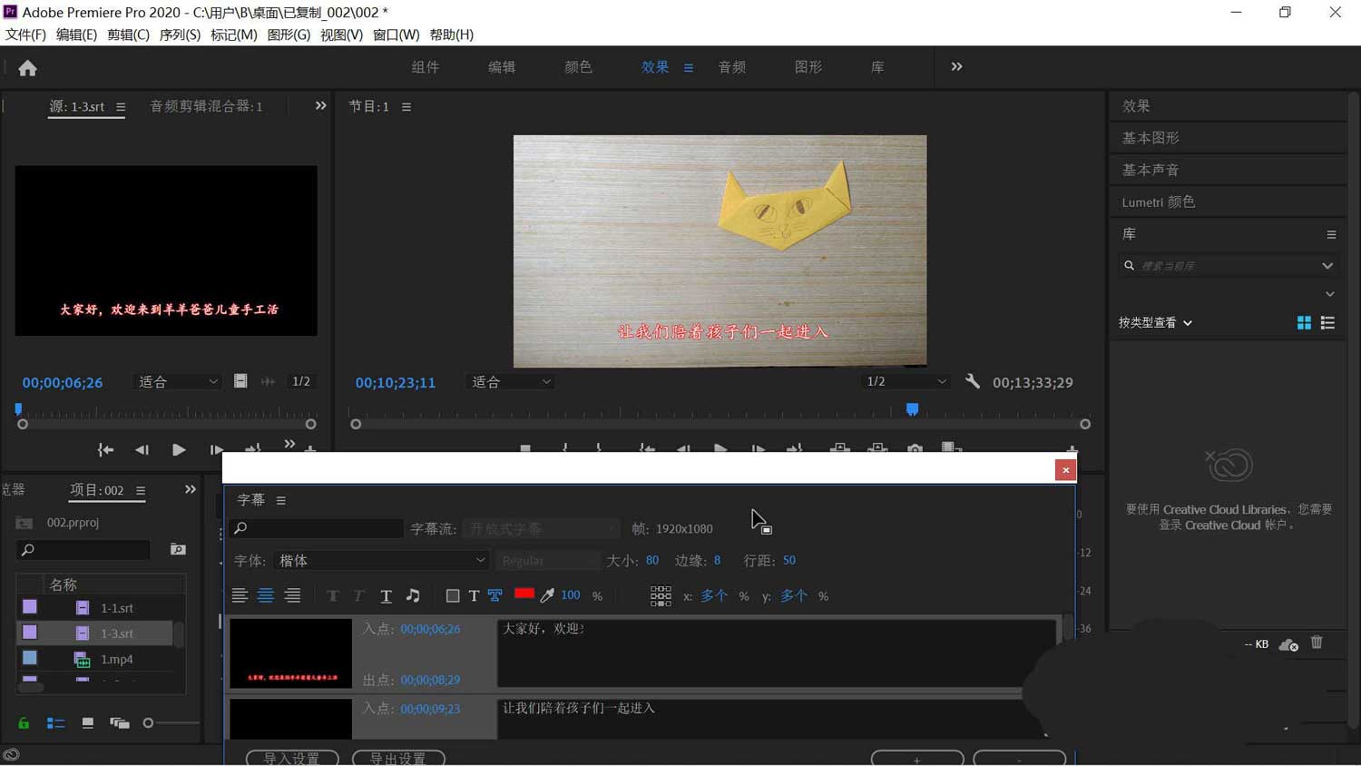
Task: Switch to the 编辑 workspace tab
Action: coord(502,67)
